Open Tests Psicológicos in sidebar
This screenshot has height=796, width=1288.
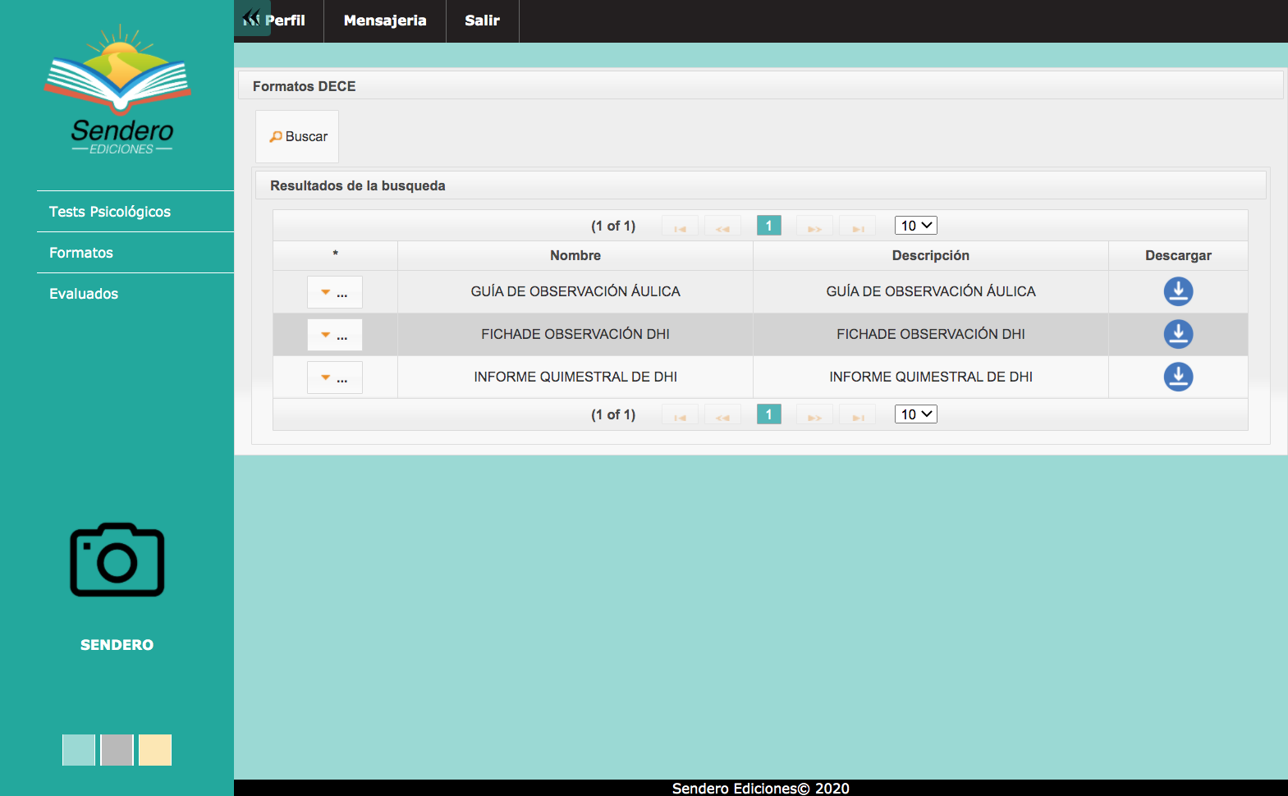coord(110,212)
